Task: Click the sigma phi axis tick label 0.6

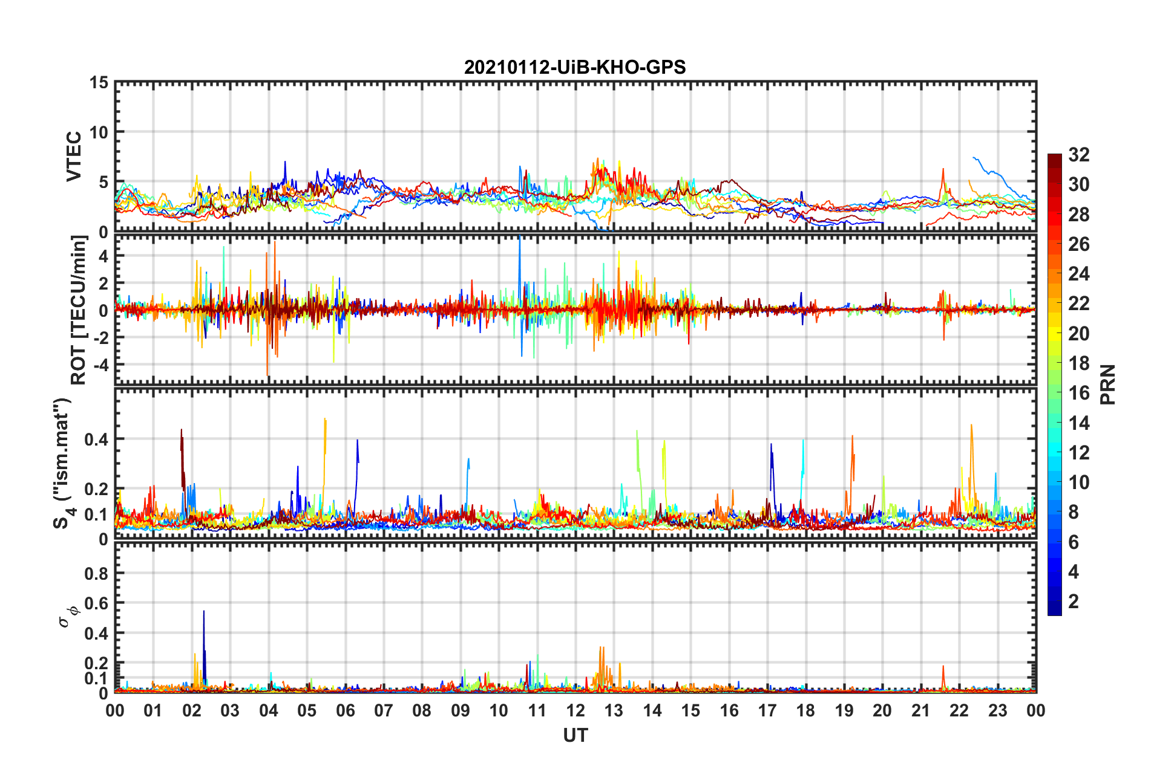Action: point(97,604)
